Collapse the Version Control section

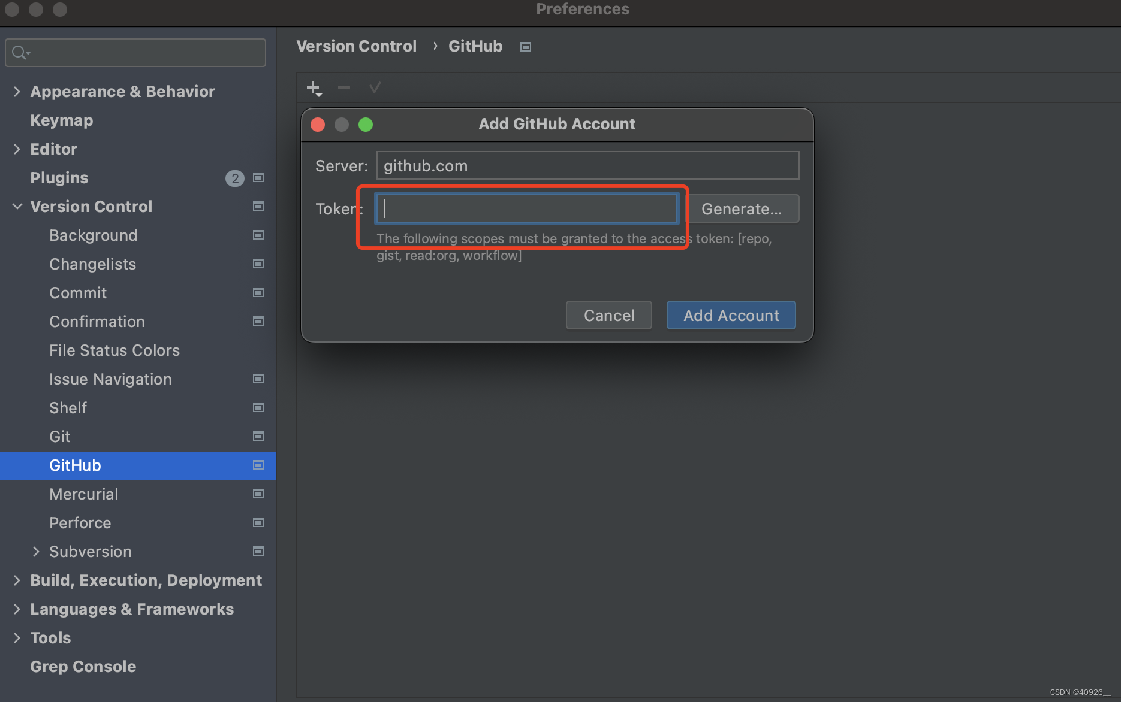pos(17,207)
